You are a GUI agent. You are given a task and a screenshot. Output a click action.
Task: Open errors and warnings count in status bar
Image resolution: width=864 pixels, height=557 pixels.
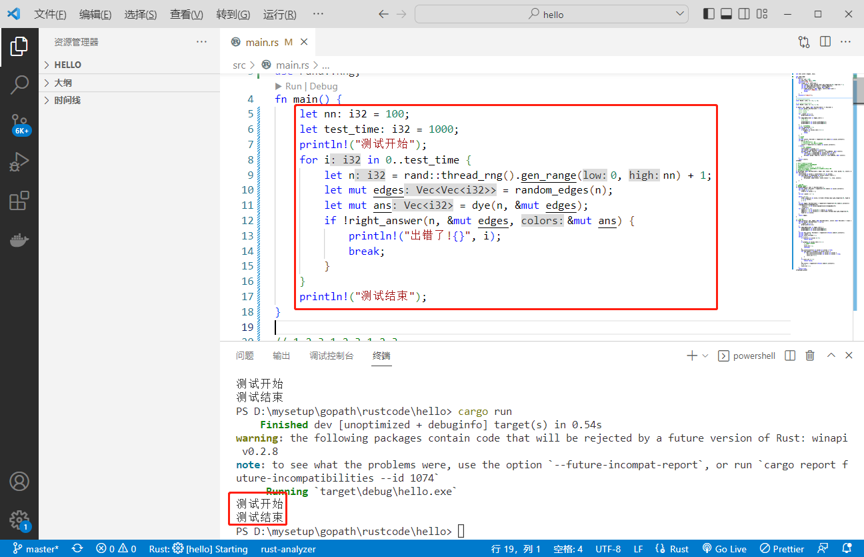pos(116,548)
